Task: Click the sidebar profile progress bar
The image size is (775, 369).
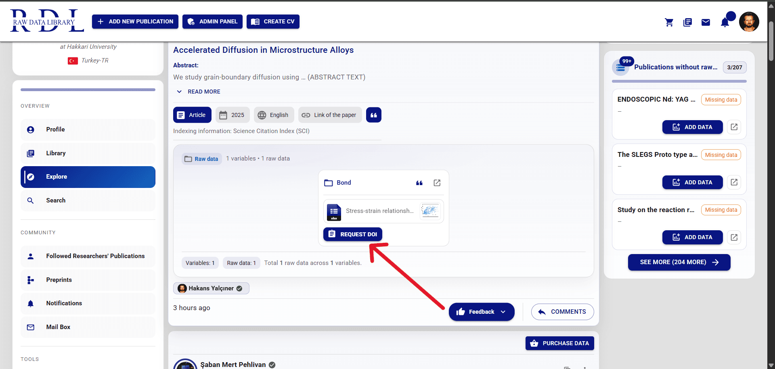Action: coord(88,90)
